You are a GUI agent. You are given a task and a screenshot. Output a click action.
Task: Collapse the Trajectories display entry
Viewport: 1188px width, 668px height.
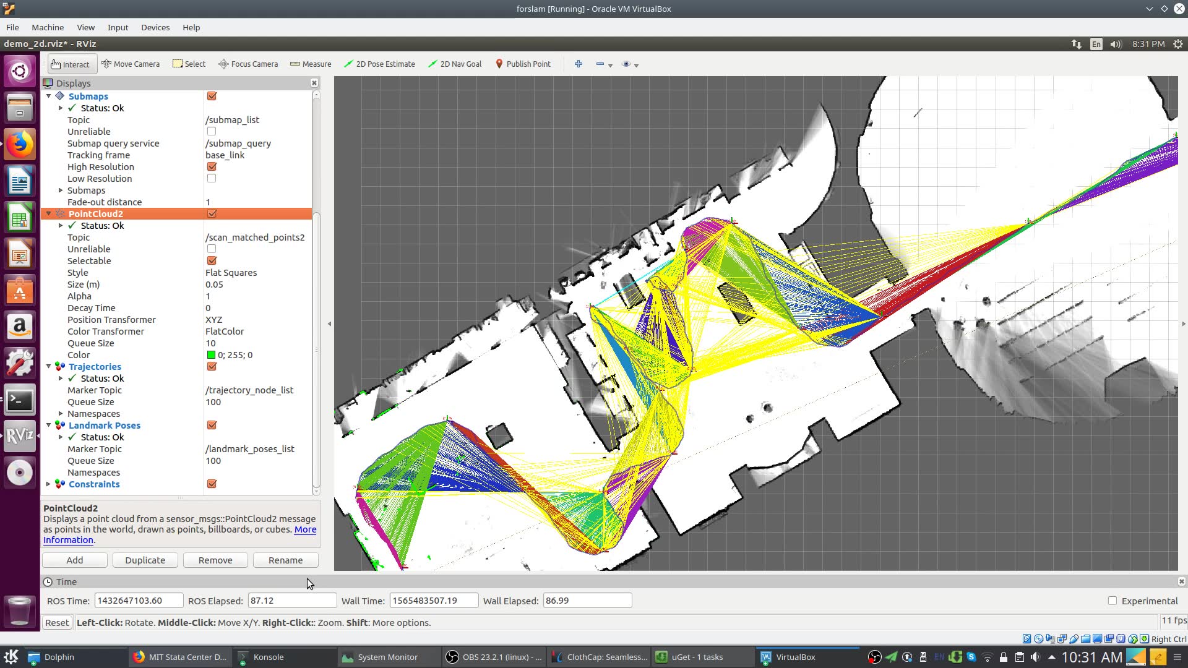point(49,366)
